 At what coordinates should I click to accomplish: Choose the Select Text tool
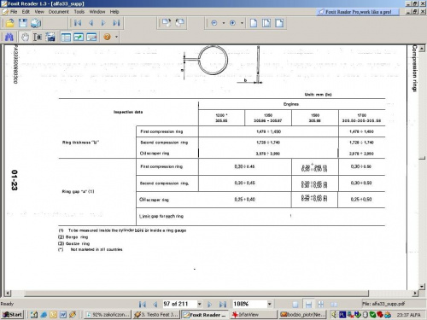[38, 37]
